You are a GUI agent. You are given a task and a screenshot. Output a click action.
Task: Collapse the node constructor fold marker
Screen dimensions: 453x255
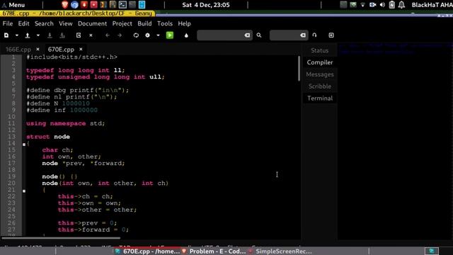coord(24,191)
